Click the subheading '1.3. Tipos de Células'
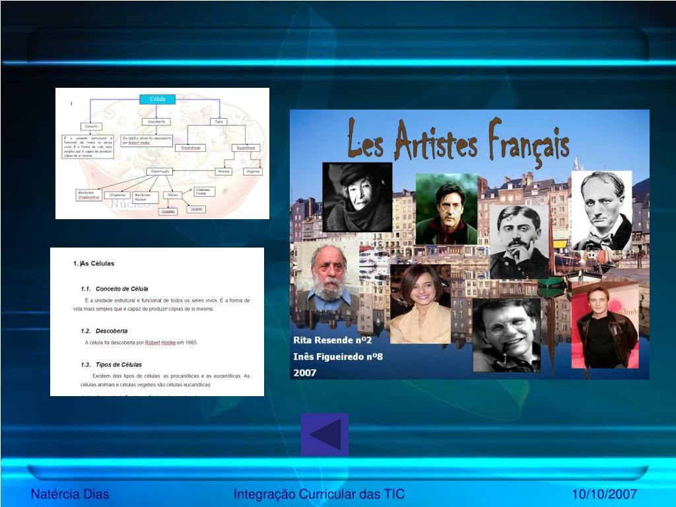 click(x=111, y=364)
